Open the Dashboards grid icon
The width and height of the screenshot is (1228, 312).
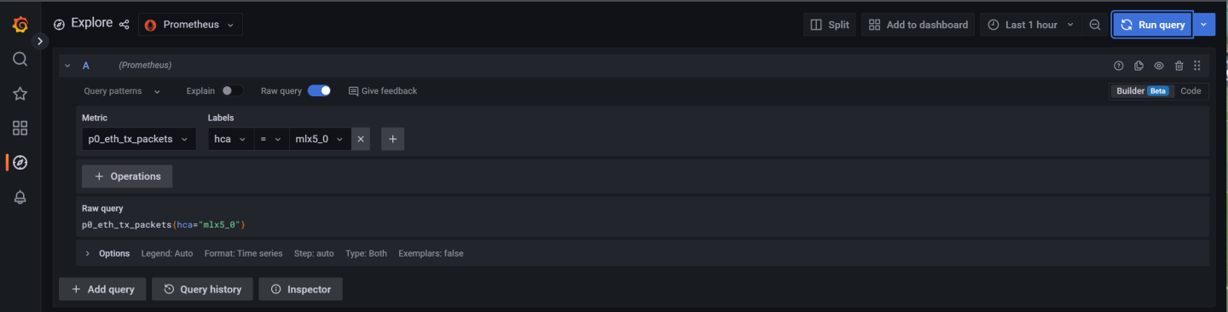[x=20, y=128]
